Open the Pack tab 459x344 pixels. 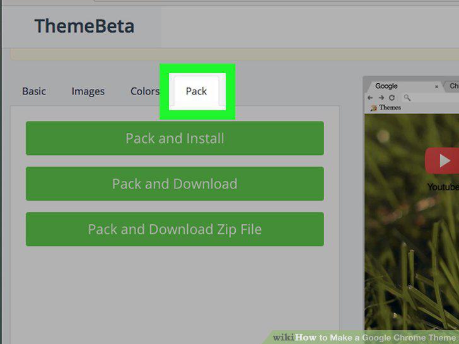[197, 91]
